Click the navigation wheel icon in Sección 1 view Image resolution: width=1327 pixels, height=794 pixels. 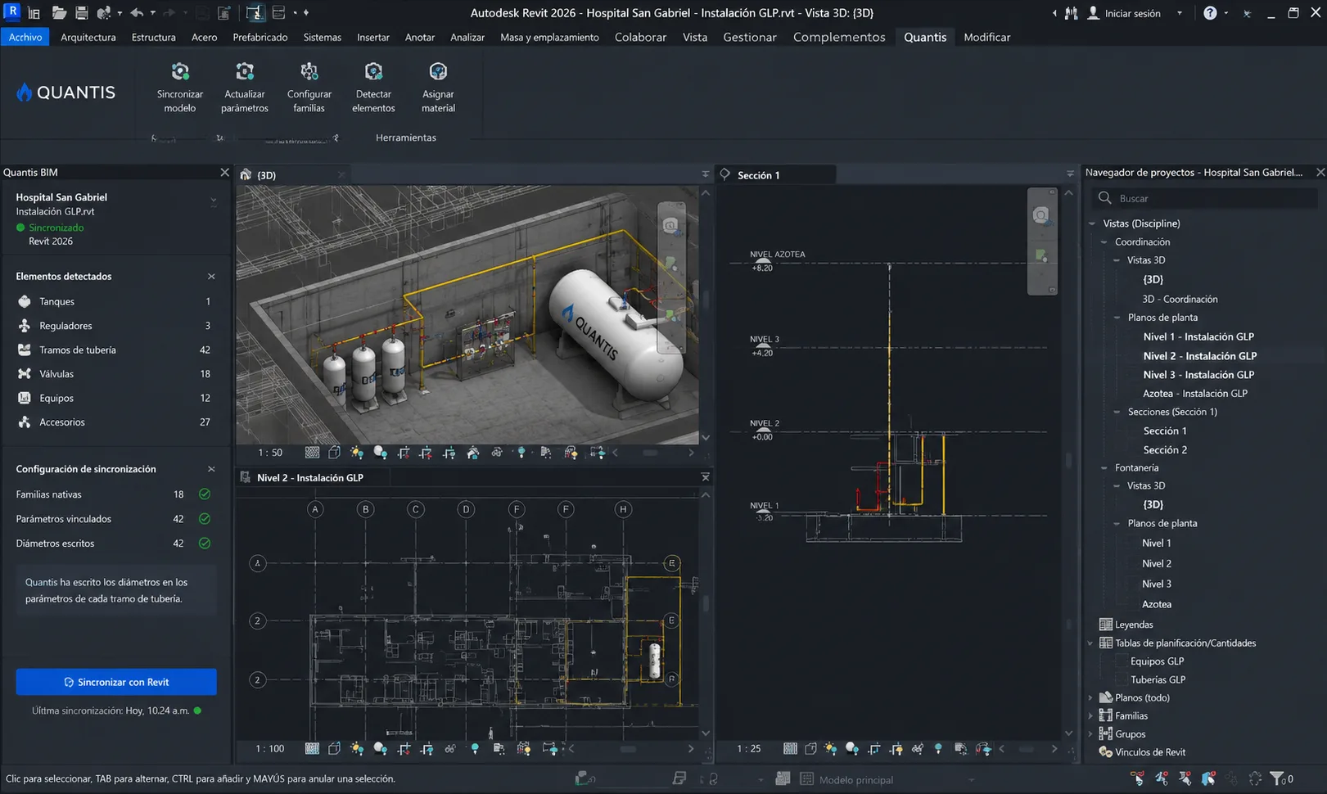1040,215
